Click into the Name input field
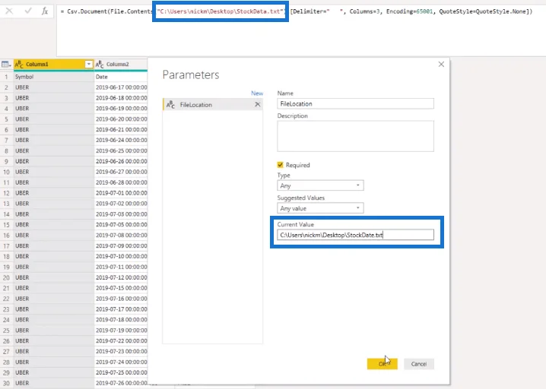Viewport: 546px width, 389px height. (x=355, y=103)
